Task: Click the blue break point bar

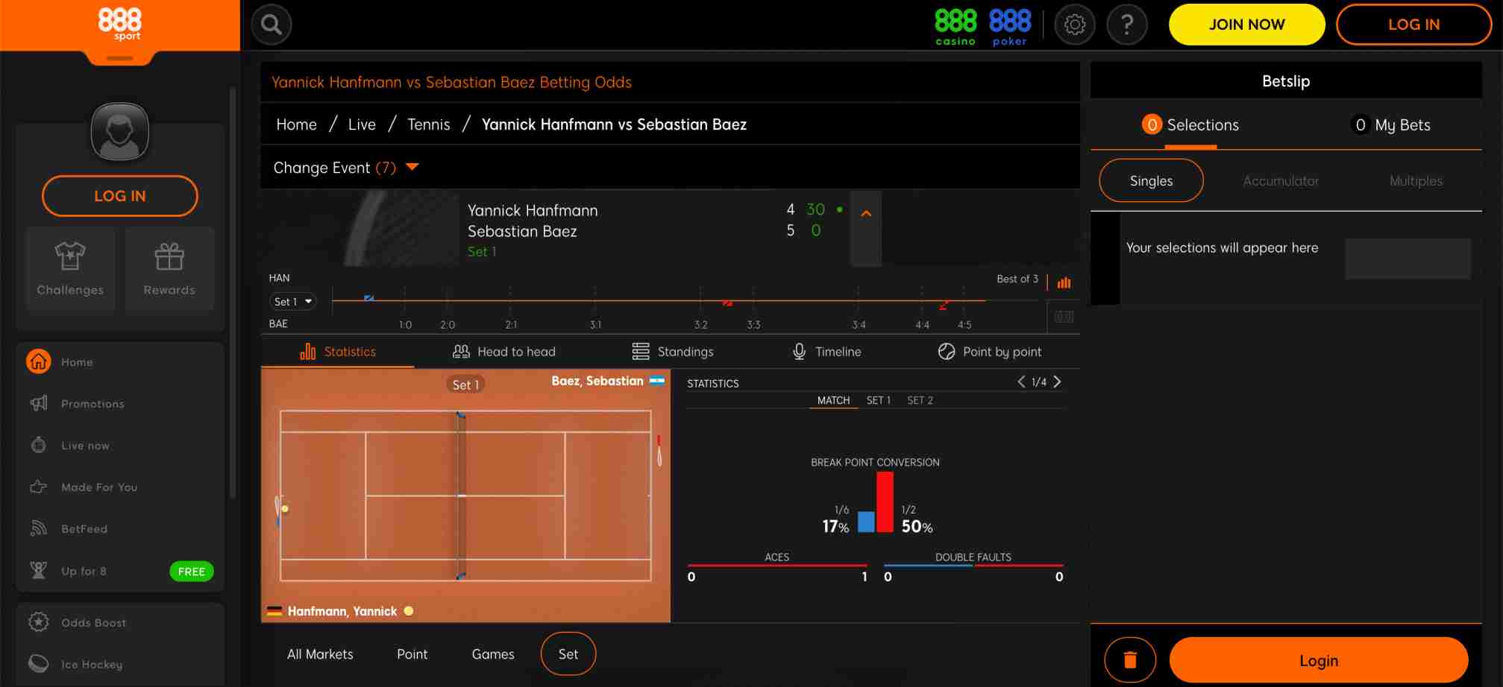Action: tap(866, 522)
